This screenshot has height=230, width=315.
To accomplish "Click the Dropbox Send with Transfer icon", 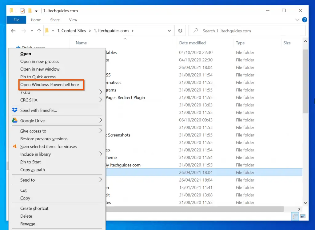I will [x=15, y=110].
